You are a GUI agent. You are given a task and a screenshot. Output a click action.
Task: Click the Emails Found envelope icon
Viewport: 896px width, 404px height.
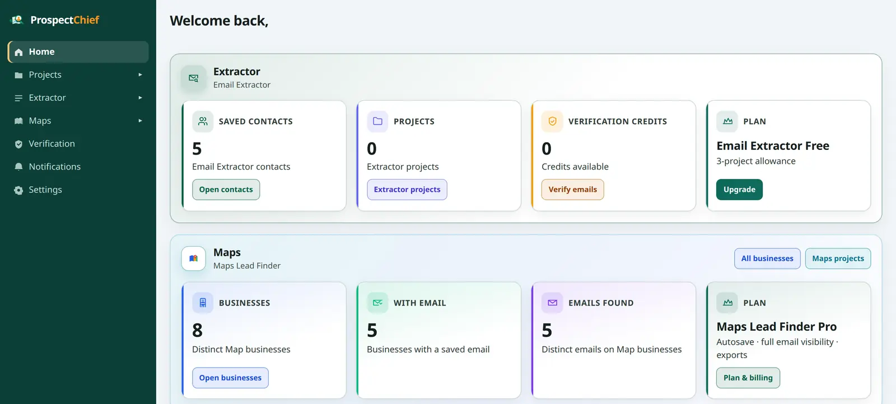[552, 303]
